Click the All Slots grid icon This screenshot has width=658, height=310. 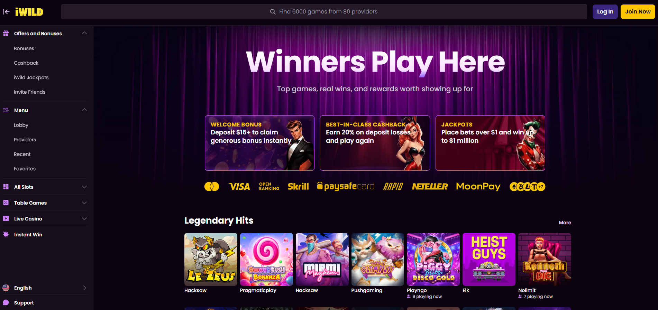pyautogui.click(x=6, y=187)
